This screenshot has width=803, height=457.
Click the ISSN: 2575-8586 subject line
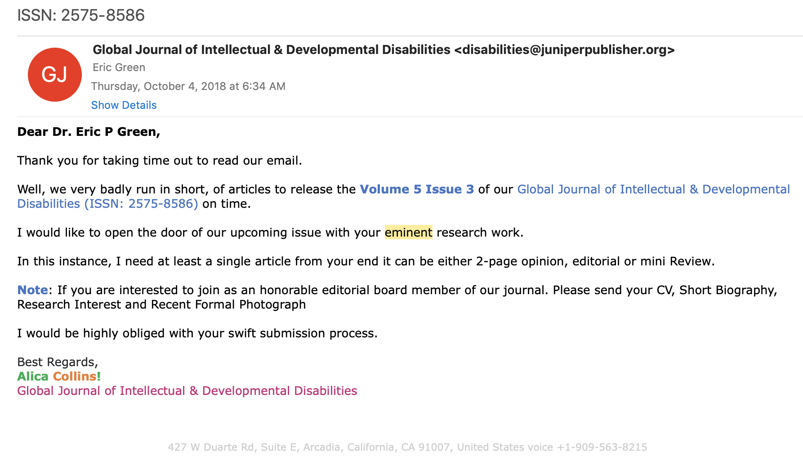point(81,15)
